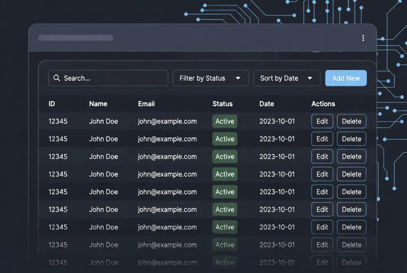Open the three-dot overflow menu
Screen dimensions: 407x273
click(x=363, y=38)
